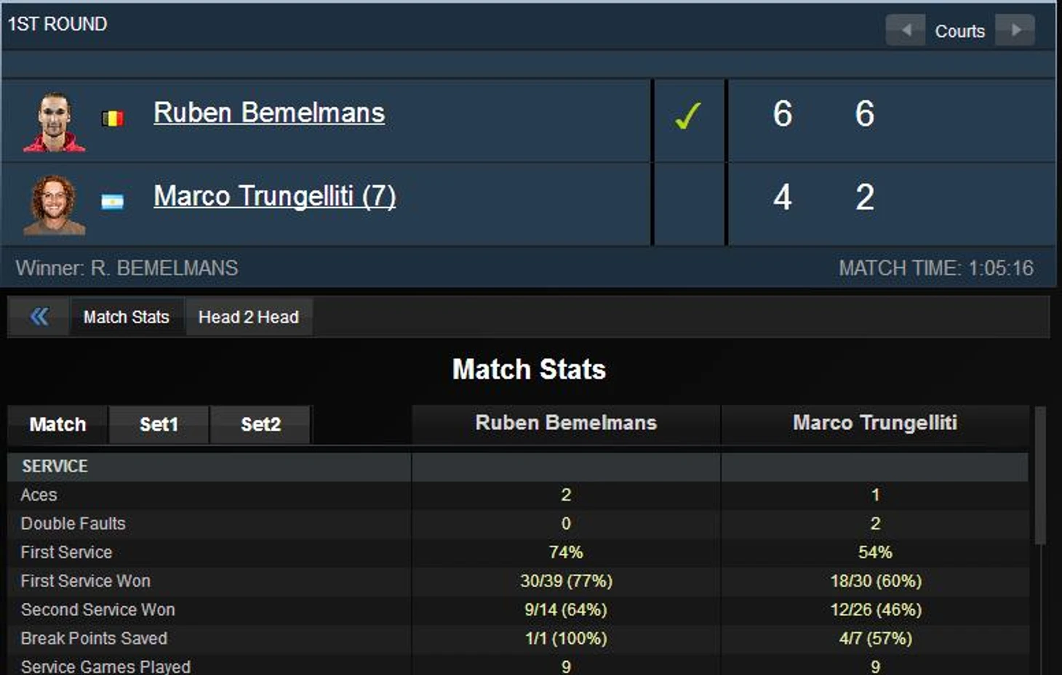The image size is (1062, 675).
Task: Click the stats panel vertical scrollbar
Action: pyautogui.click(x=1040, y=476)
